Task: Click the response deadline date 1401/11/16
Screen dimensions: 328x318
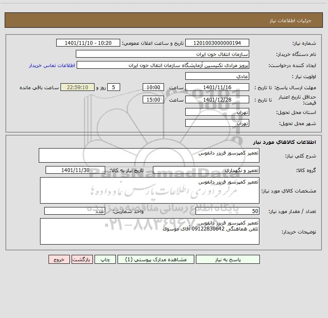Action: (x=217, y=87)
